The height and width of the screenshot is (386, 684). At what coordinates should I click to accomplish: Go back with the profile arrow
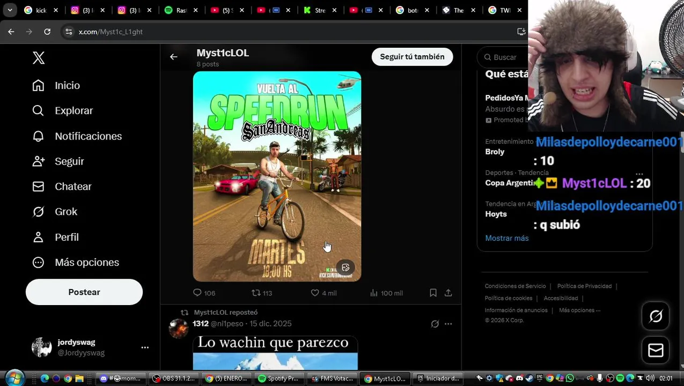click(x=174, y=57)
